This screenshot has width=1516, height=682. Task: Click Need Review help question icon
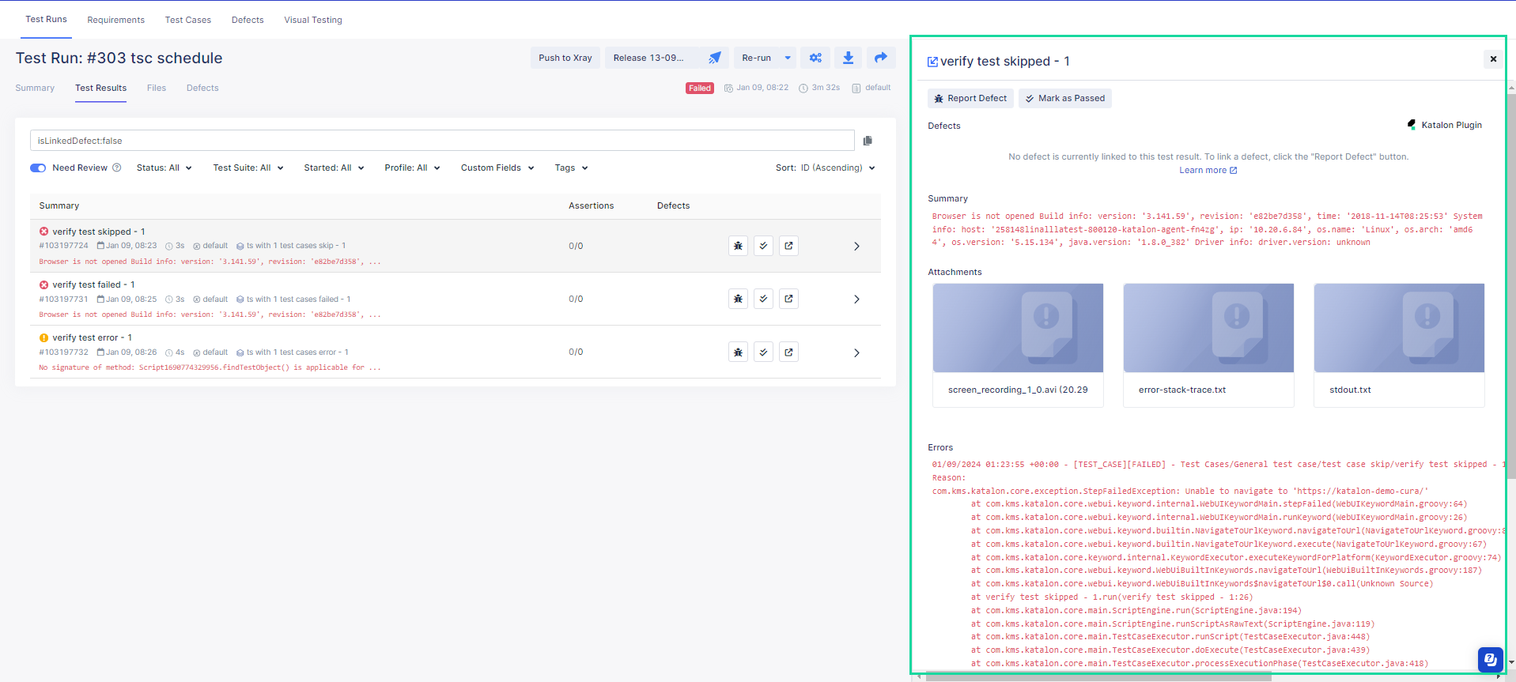pos(117,168)
